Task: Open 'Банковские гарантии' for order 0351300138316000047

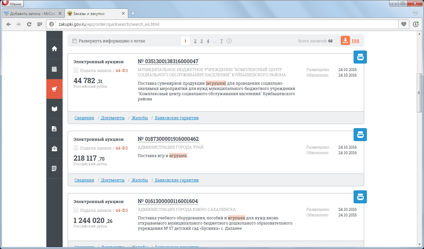Action: coord(176,118)
